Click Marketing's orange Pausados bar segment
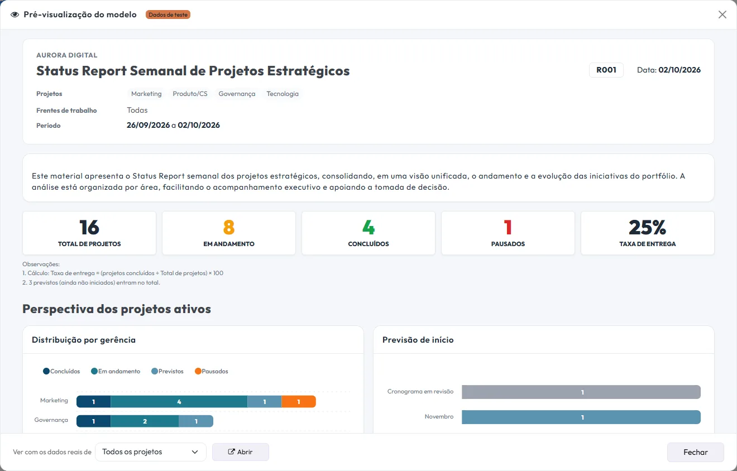Viewport: 737px width, 471px height. coord(299,402)
